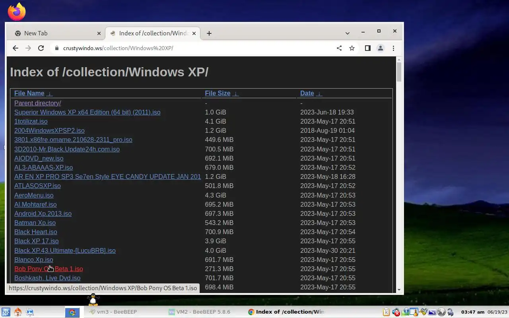This screenshot has width=509, height=318.
Task: Click the show desktop taskbar icon
Action: pos(29,312)
